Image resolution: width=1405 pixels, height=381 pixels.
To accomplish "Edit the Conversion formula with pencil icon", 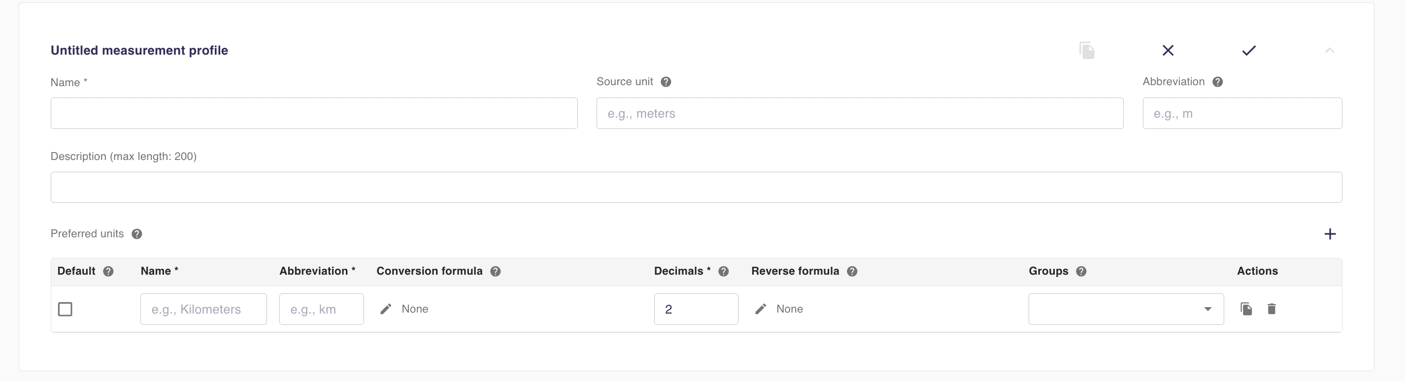I will click(x=386, y=309).
